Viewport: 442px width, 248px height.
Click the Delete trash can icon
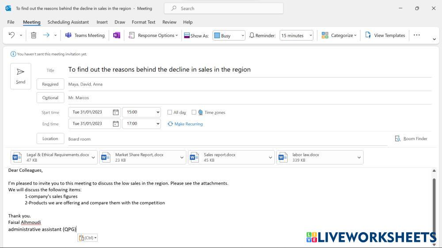(x=34, y=35)
